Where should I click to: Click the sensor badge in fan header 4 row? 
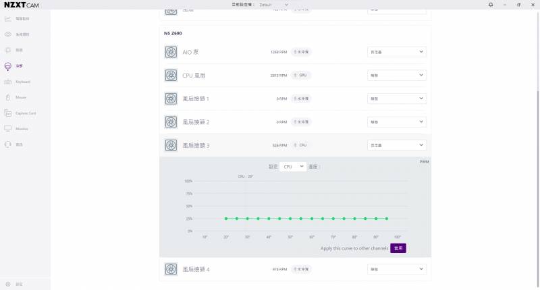point(301,269)
